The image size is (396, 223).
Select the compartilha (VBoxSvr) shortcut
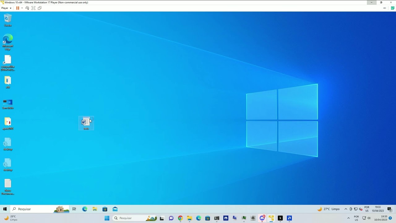[x=8, y=63]
